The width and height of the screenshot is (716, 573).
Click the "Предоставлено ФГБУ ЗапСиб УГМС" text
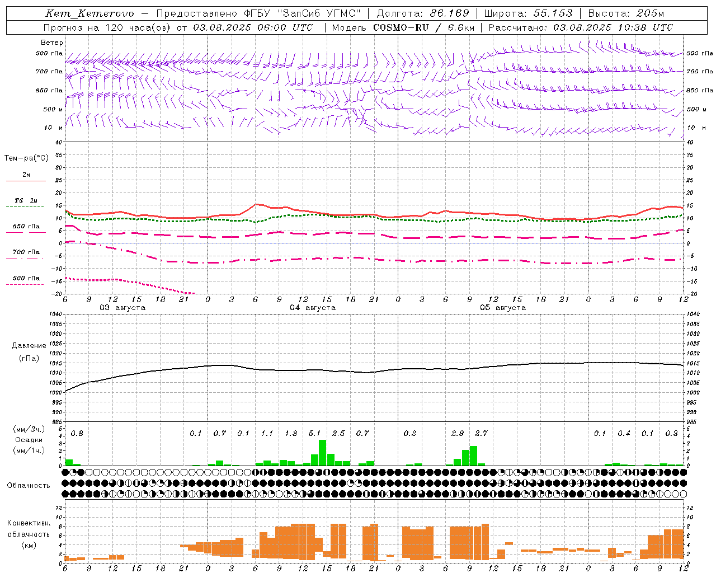pos(258,13)
